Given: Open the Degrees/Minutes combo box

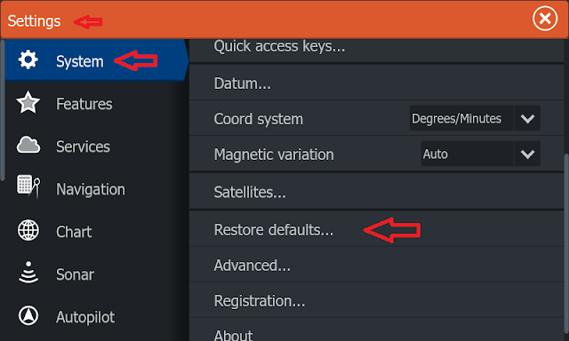Looking at the screenshot, I should [x=475, y=118].
